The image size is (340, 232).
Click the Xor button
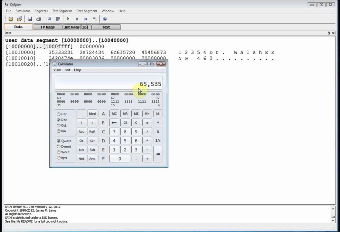click(x=92, y=140)
